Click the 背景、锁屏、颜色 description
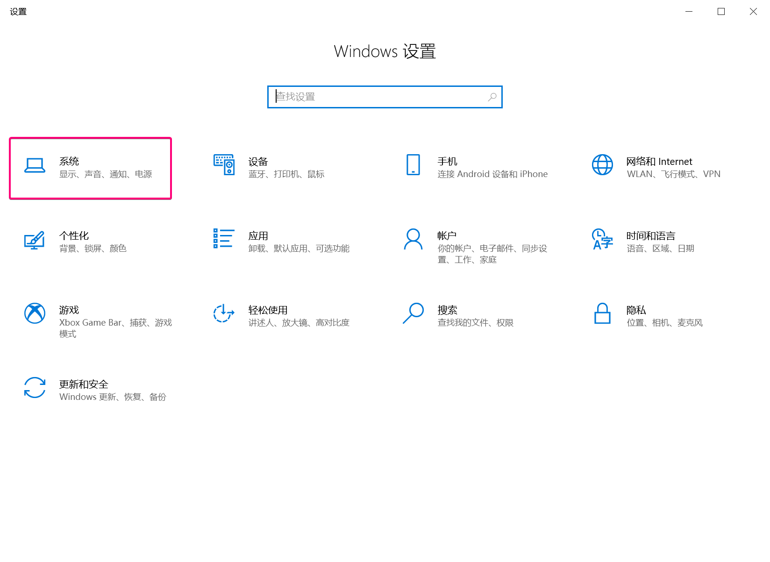770x562 pixels. [x=93, y=248]
